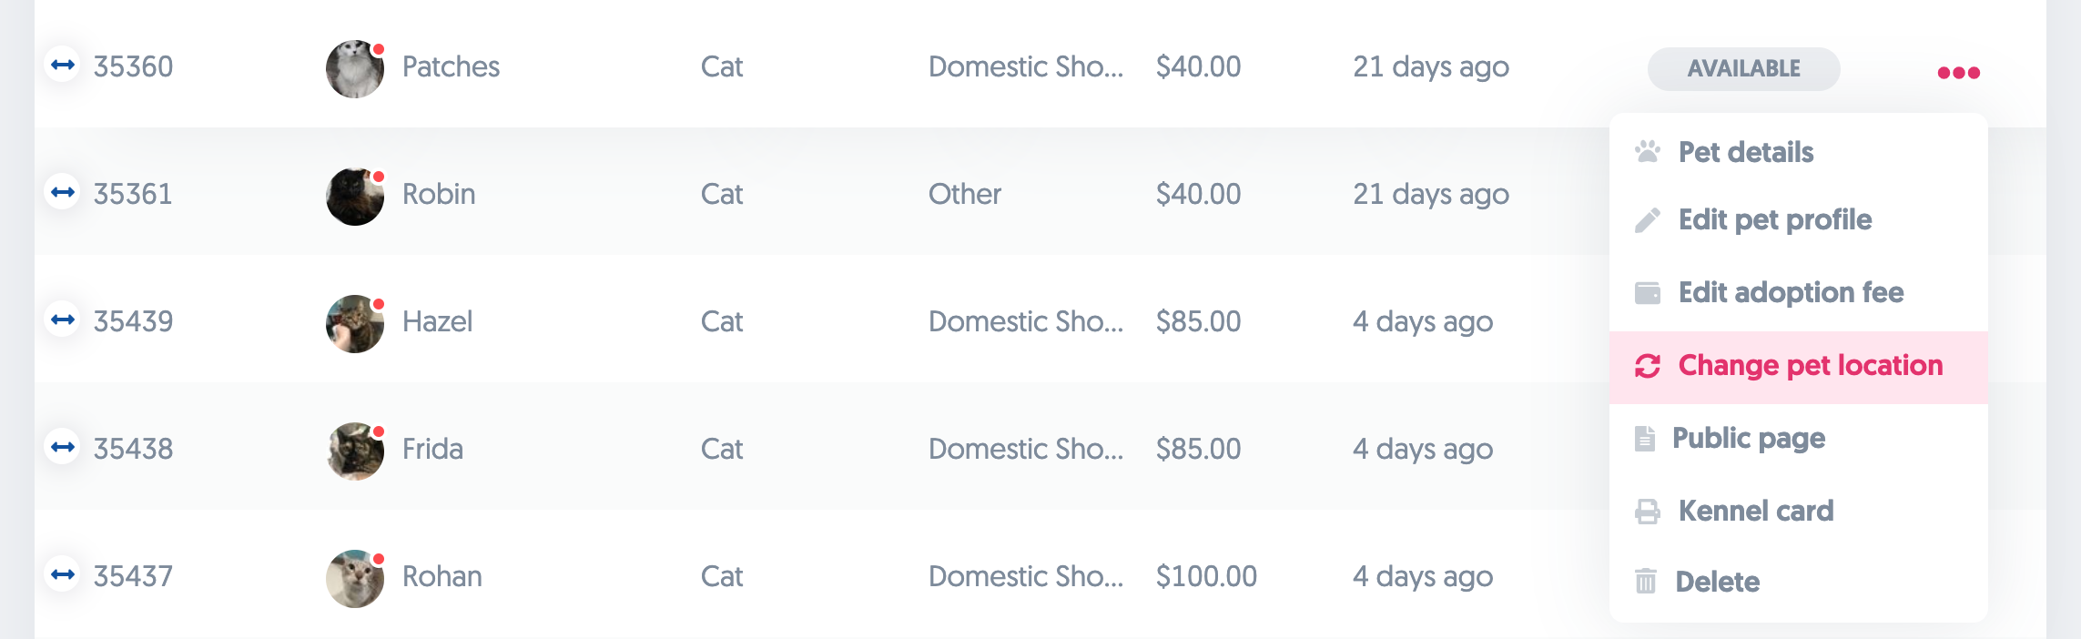
Task: Select Pet details from the menu
Action: (1745, 152)
